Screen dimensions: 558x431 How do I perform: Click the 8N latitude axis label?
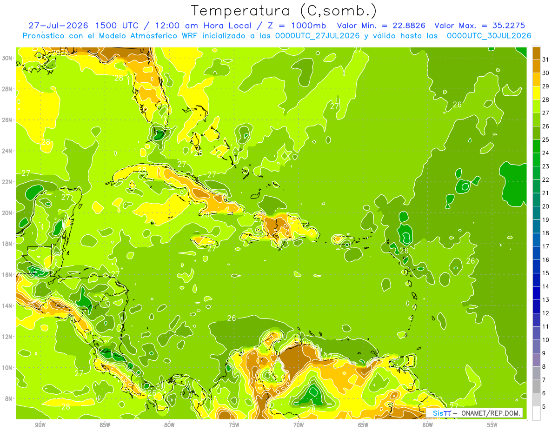[9, 399]
